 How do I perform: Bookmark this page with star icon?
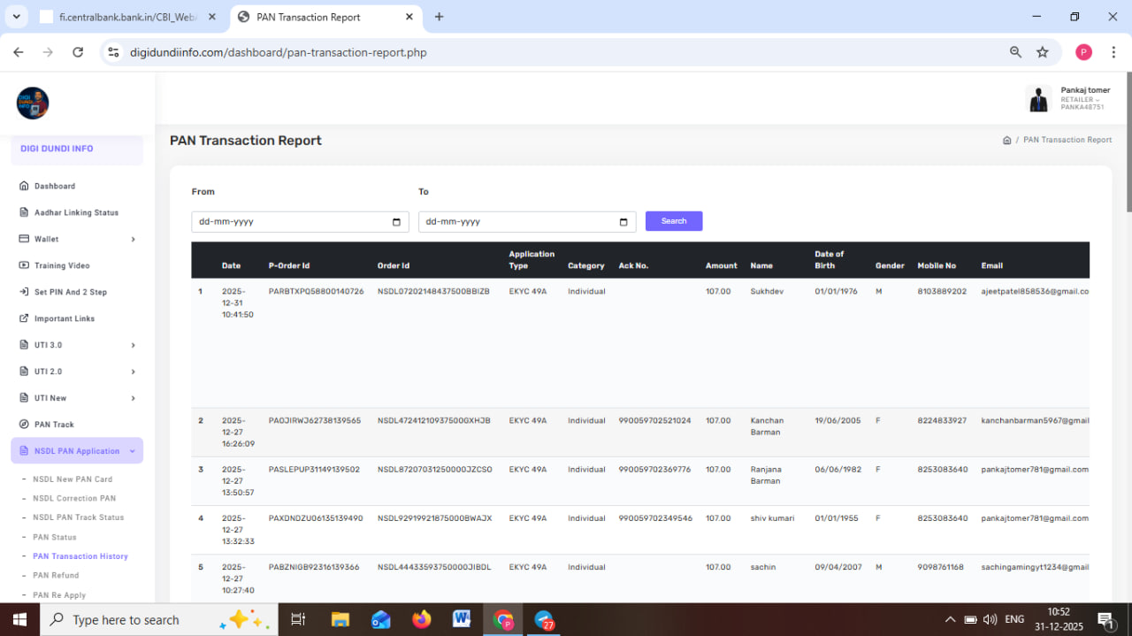tap(1043, 52)
